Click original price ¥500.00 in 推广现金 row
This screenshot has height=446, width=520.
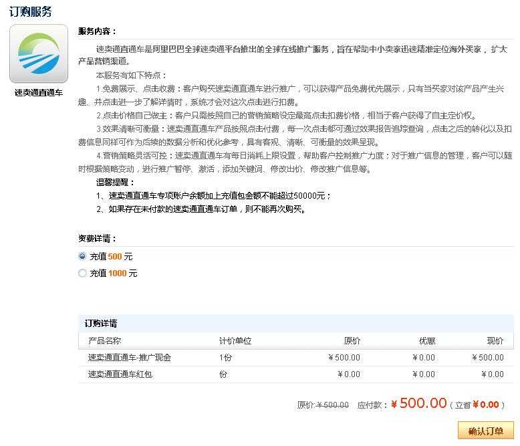[x=344, y=357]
